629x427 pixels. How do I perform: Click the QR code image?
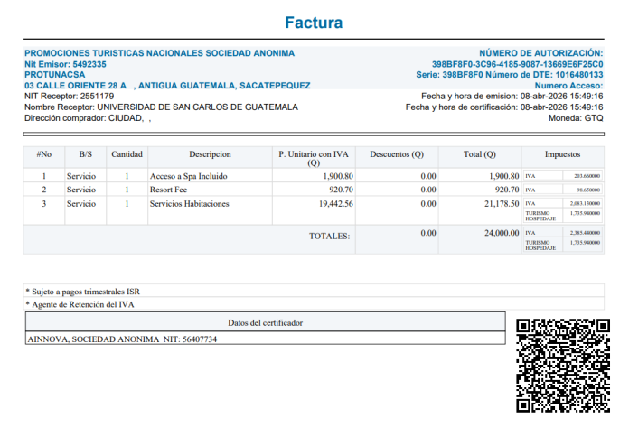(563, 366)
